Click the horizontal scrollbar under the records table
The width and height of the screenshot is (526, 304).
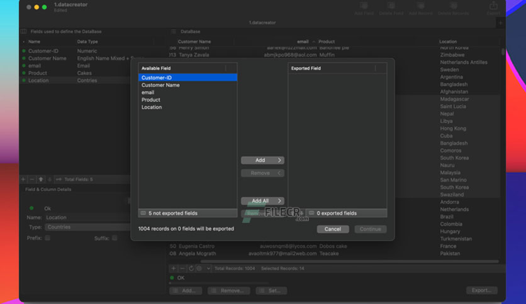click(x=349, y=261)
